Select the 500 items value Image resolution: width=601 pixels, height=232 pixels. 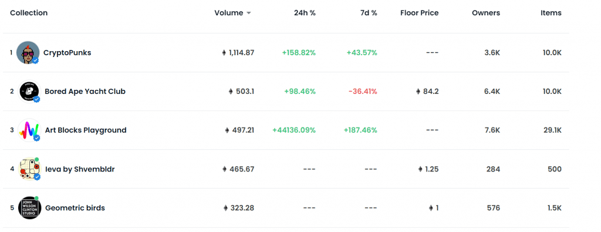click(555, 169)
